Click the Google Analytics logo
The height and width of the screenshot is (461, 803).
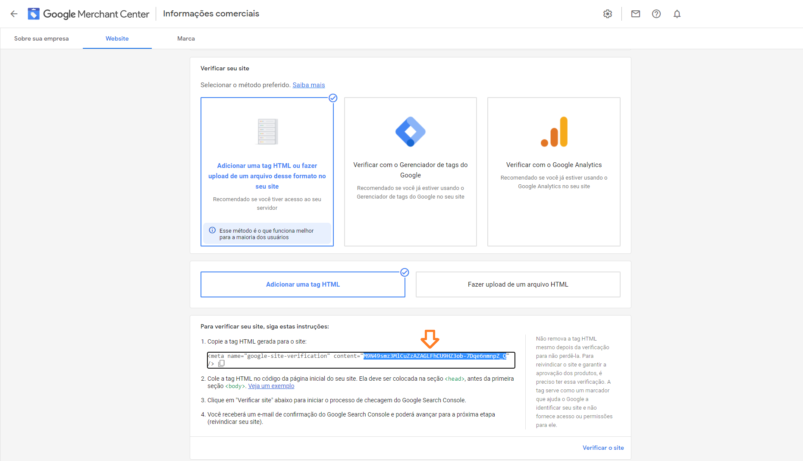(554, 132)
